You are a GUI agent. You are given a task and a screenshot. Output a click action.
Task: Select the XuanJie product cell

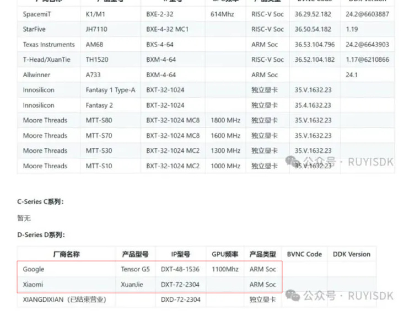pyautogui.click(x=132, y=285)
